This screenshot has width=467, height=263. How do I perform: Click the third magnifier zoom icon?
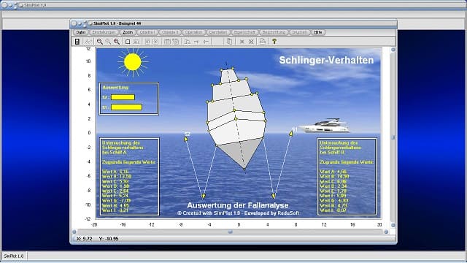[x=117, y=42]
